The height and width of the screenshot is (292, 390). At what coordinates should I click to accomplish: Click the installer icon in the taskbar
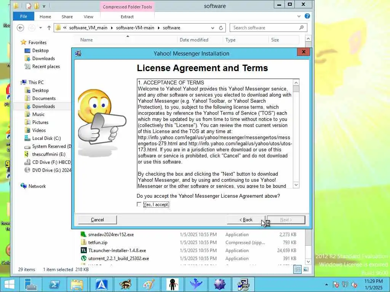click(x=243, y=284)
